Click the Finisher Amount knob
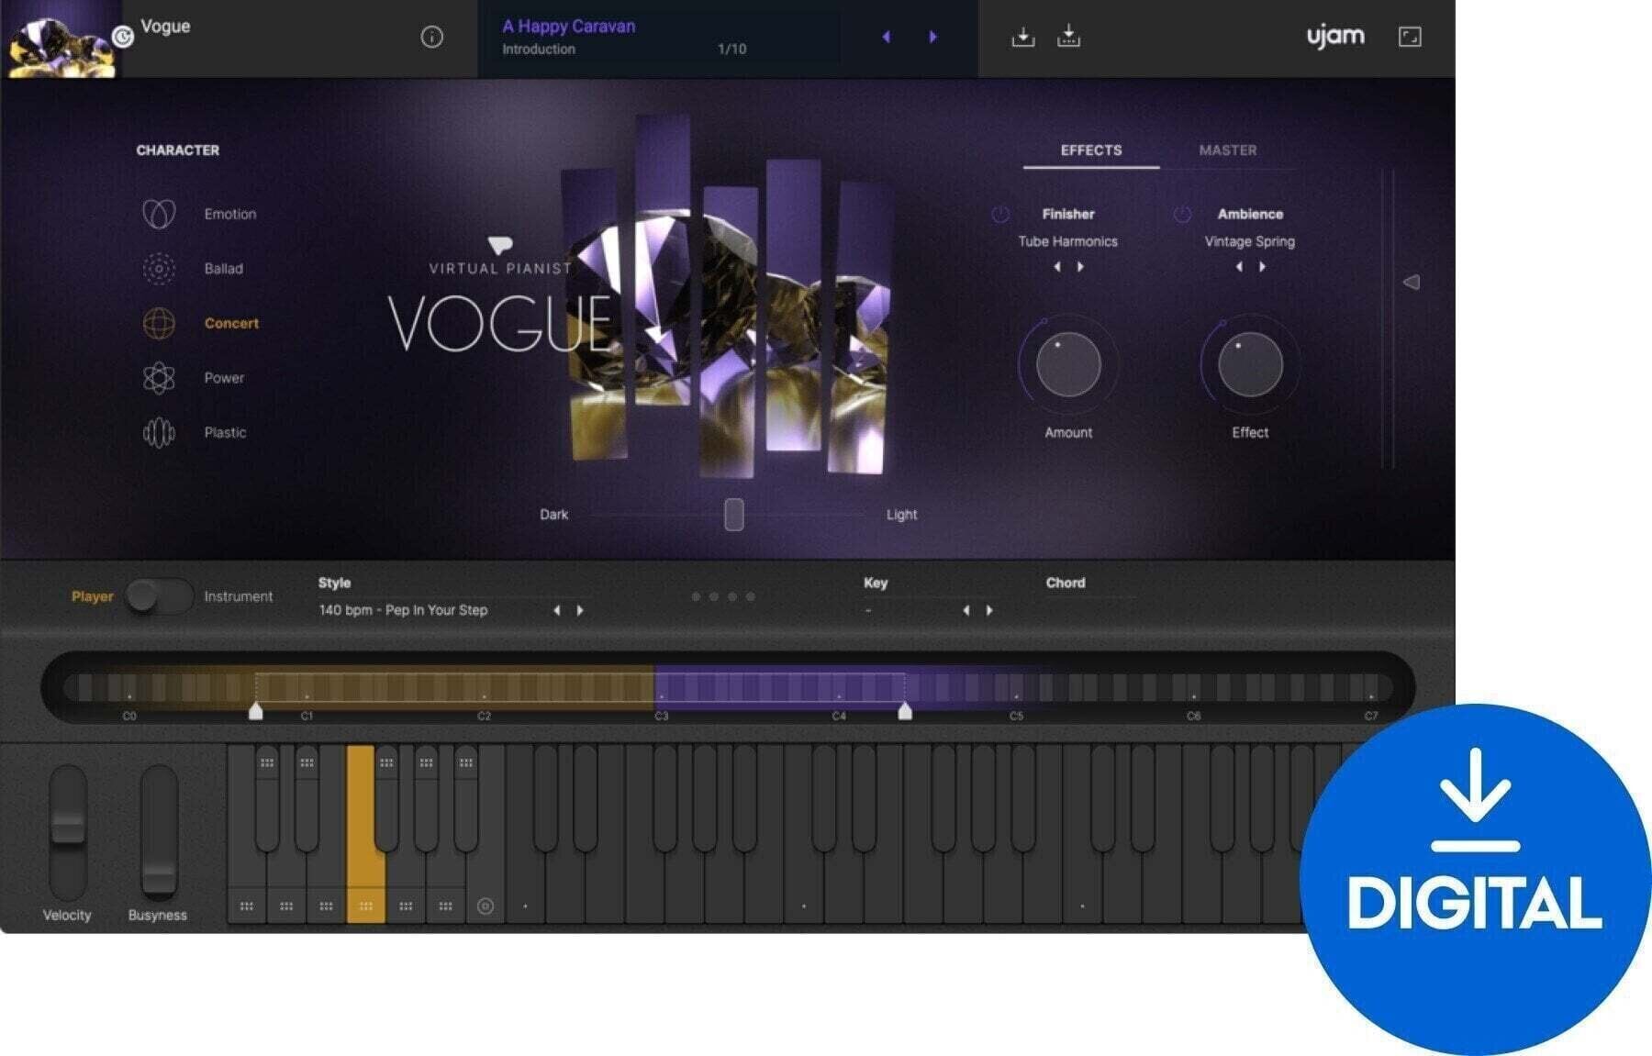This screenshot has width=1652, height=1056. click(1068, 365)
